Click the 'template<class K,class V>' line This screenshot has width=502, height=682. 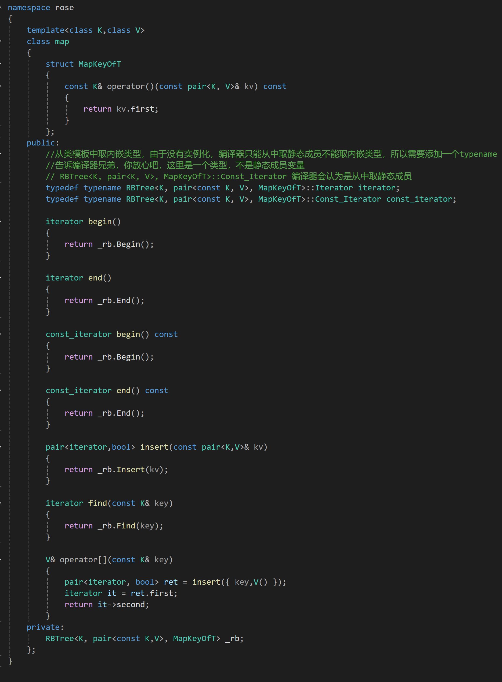[86, 30]
